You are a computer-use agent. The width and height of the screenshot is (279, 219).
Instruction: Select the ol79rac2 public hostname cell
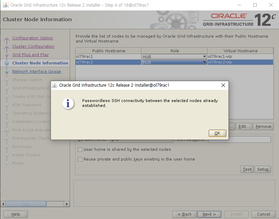pyautogui.click(x=108, y=62)
